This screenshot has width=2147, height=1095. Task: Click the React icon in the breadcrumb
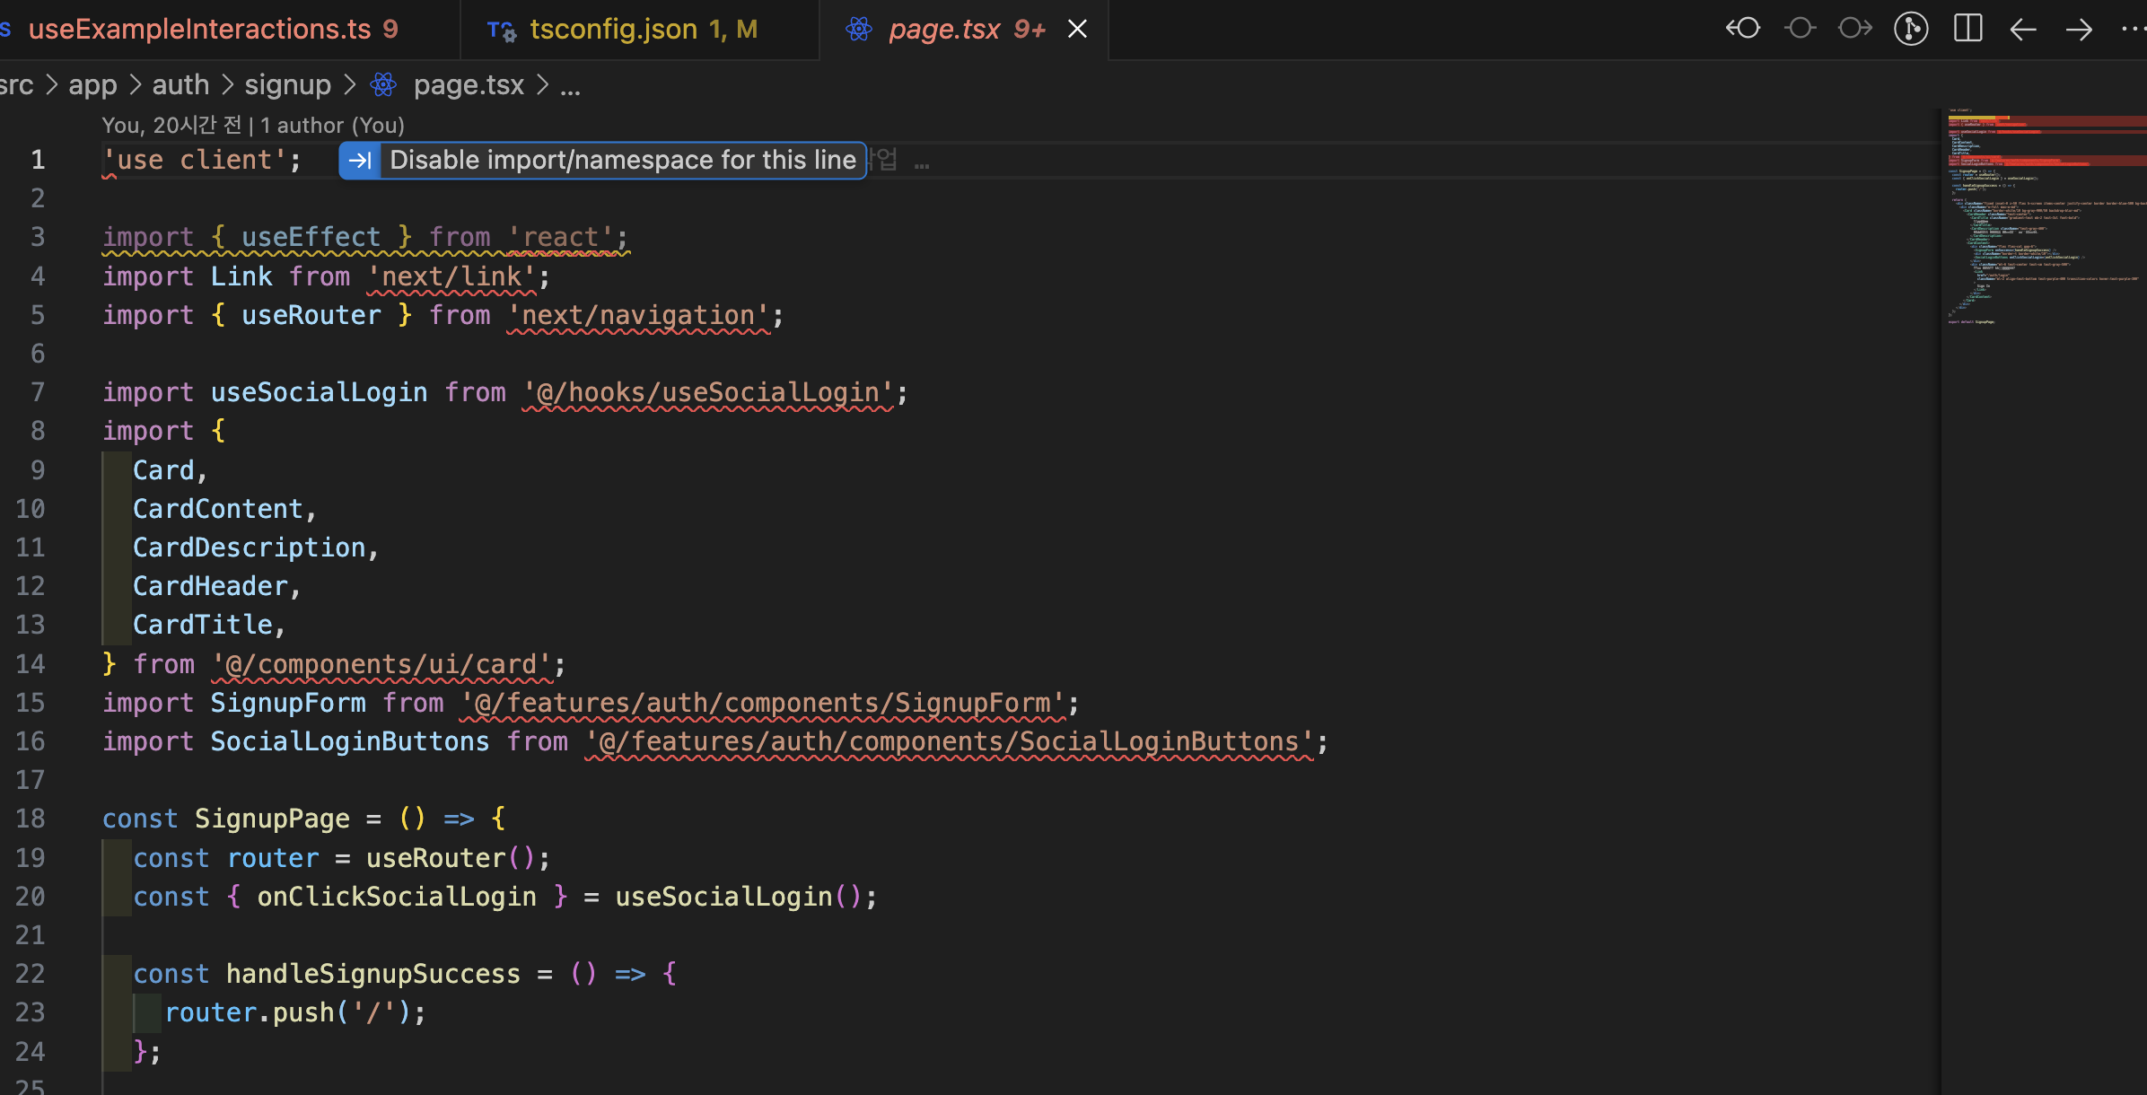click(x=383, y=85)
